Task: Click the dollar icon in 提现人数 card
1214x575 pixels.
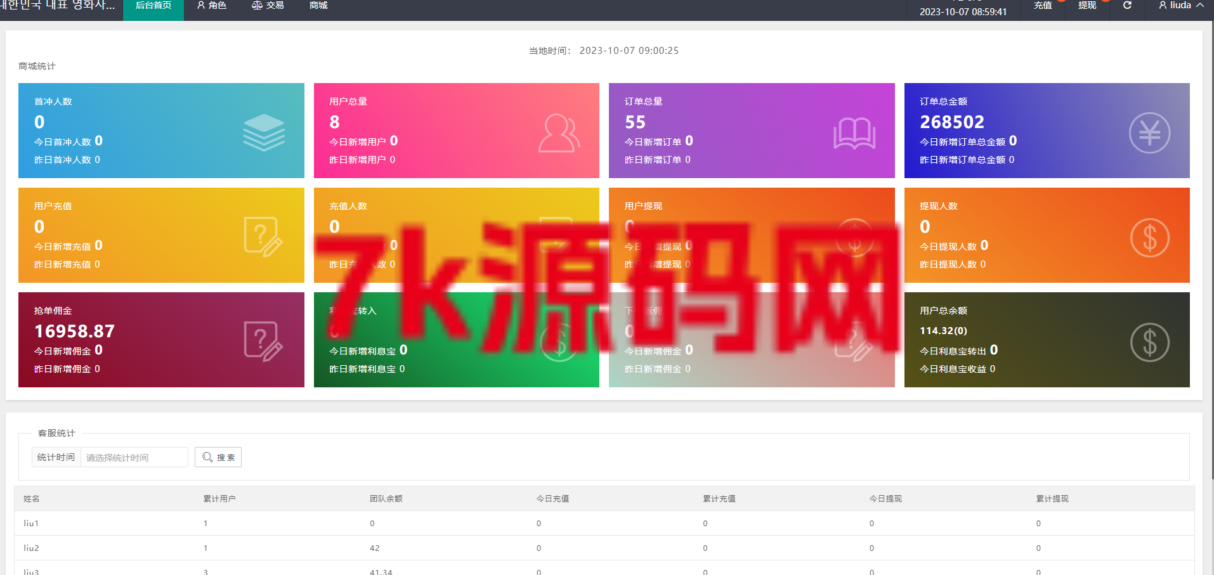Action: click(x=1149, y=238)
